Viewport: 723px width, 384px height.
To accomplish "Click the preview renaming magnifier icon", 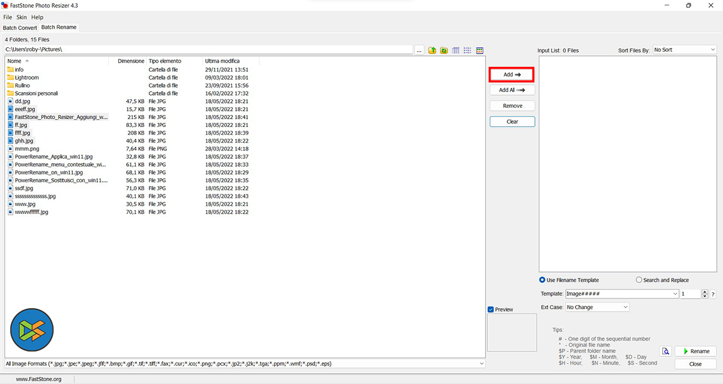I will 666,351.
